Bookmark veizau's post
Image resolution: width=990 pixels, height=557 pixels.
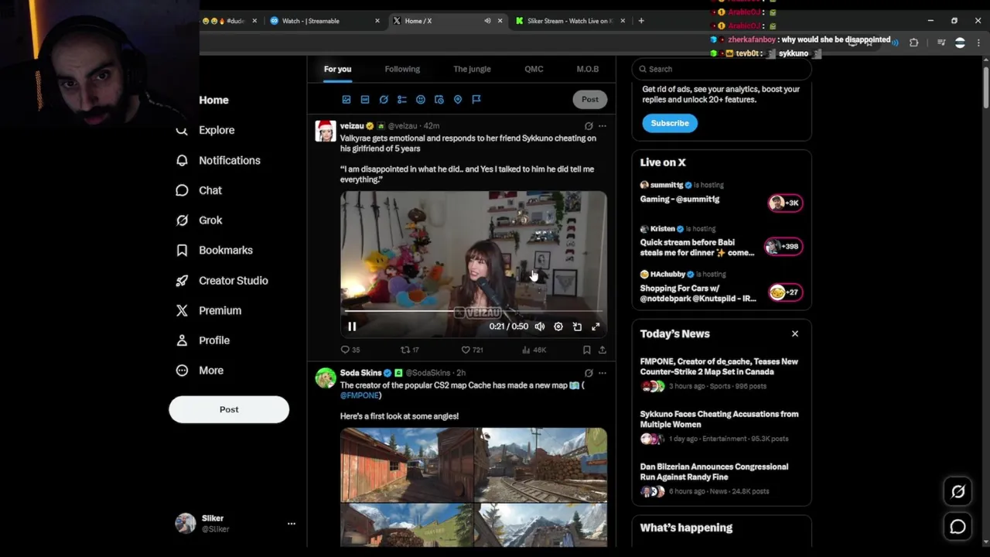(587, 350)
